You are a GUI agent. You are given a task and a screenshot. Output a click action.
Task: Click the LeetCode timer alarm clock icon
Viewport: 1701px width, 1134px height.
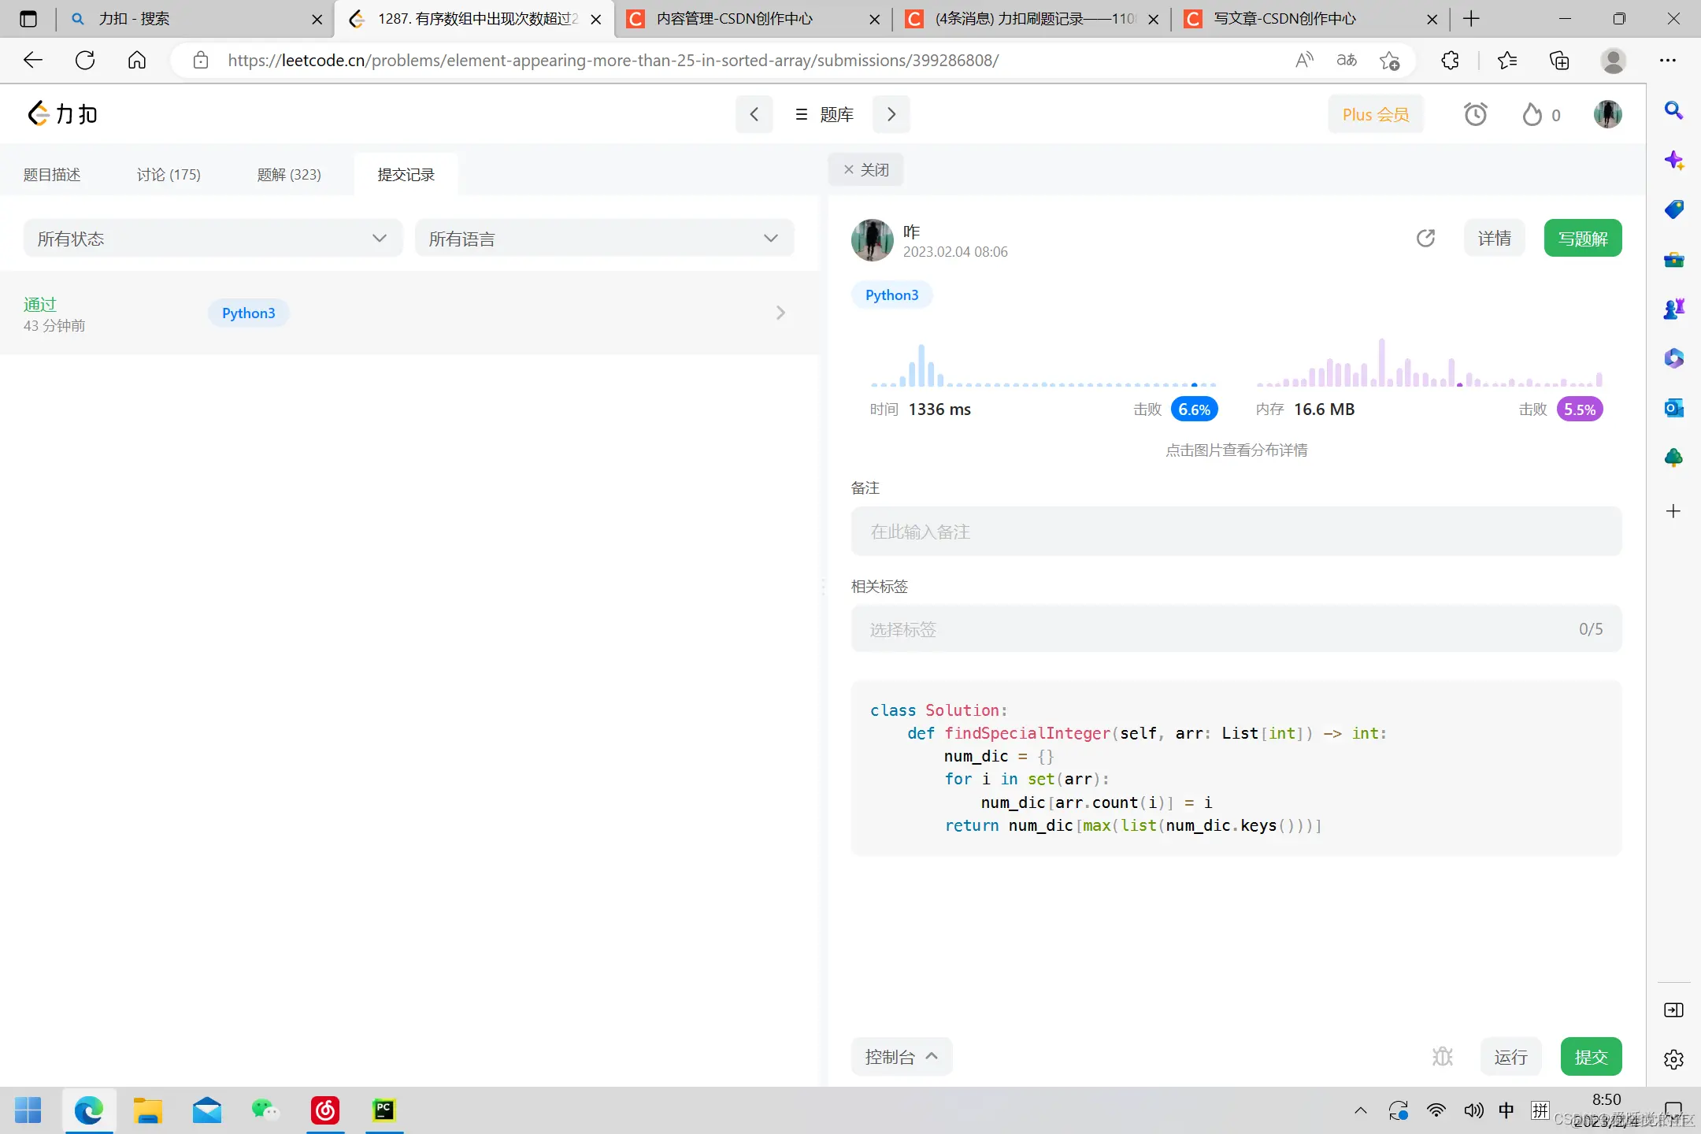(x=1475, y=115)
